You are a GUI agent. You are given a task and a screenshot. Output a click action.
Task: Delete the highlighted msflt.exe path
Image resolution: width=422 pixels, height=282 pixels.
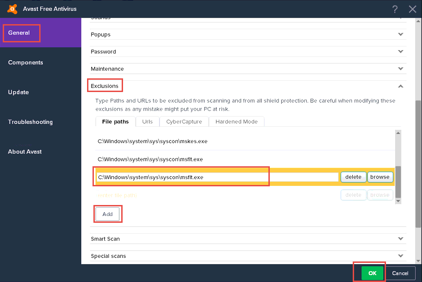[x=353, y=177]
